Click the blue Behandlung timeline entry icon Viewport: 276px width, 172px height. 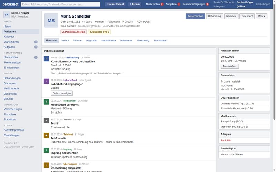[46, 58]
